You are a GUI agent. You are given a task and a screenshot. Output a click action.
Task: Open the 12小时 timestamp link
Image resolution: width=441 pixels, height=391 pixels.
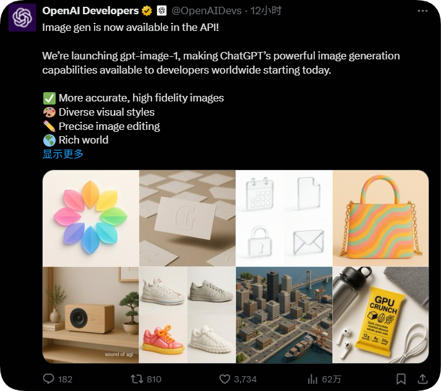coord(266,11)
